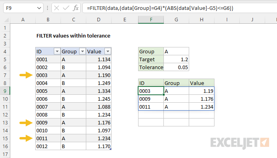
Task: Click value cell 1.334
Action: pyautogui.click(x=99, y=91)
